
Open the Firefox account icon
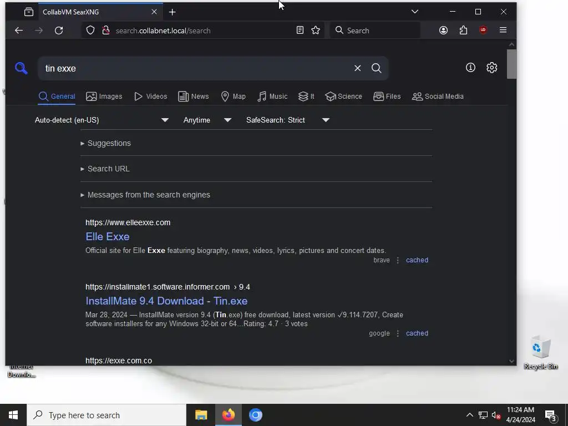click(443, 31)
